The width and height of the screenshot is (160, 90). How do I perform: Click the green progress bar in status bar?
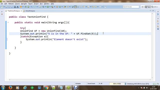tap(154, 84)
